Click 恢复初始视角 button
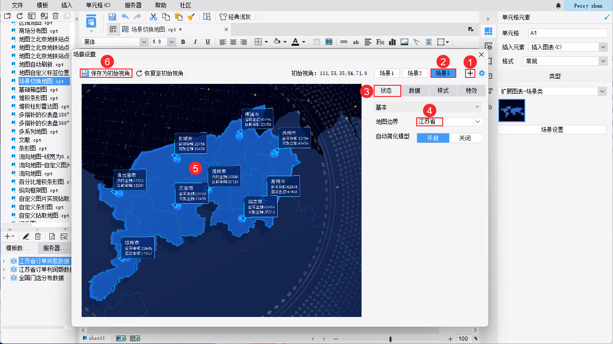The height and width of the screenshot is (344, 613). point(160,73)
